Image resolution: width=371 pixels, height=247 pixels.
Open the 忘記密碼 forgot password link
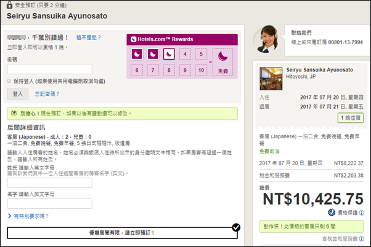pos(47,94)
